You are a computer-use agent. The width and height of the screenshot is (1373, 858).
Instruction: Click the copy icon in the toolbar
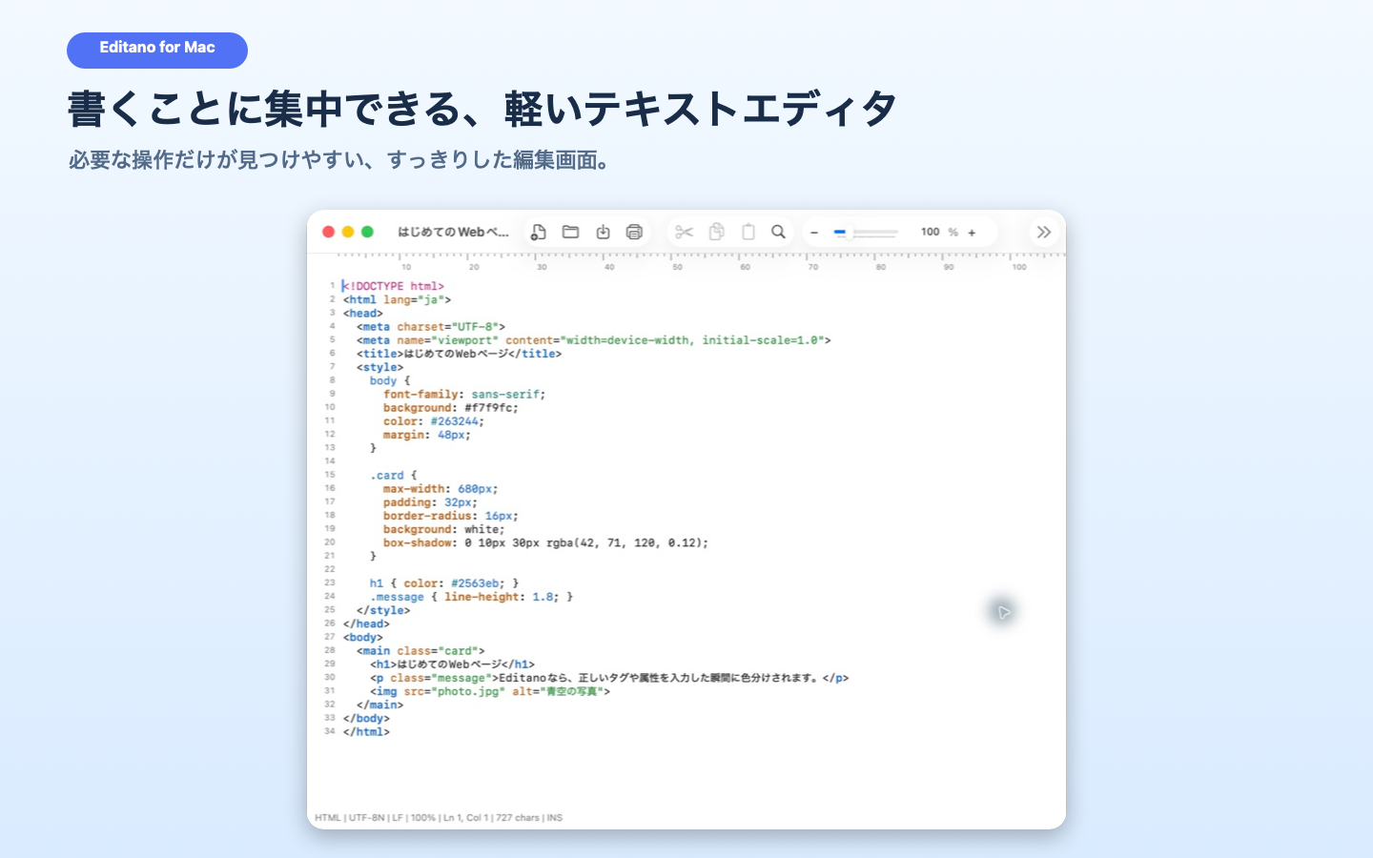(x=716, y=232)
